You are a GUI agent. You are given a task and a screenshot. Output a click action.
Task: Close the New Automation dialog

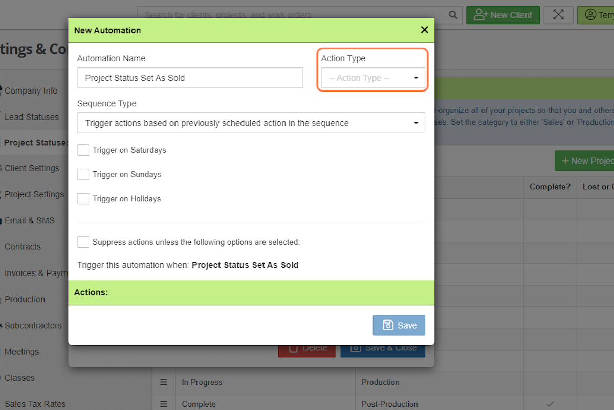pyautogui.click(x=424, y=30)
